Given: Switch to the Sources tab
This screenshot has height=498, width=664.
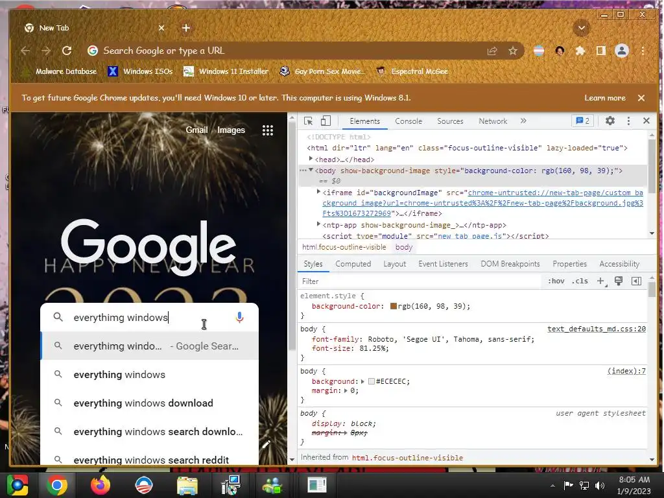Looking at the screenshot, I should point(450,121).
